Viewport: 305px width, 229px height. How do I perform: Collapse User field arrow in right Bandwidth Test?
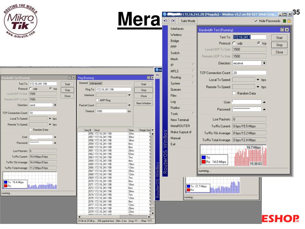264,102
